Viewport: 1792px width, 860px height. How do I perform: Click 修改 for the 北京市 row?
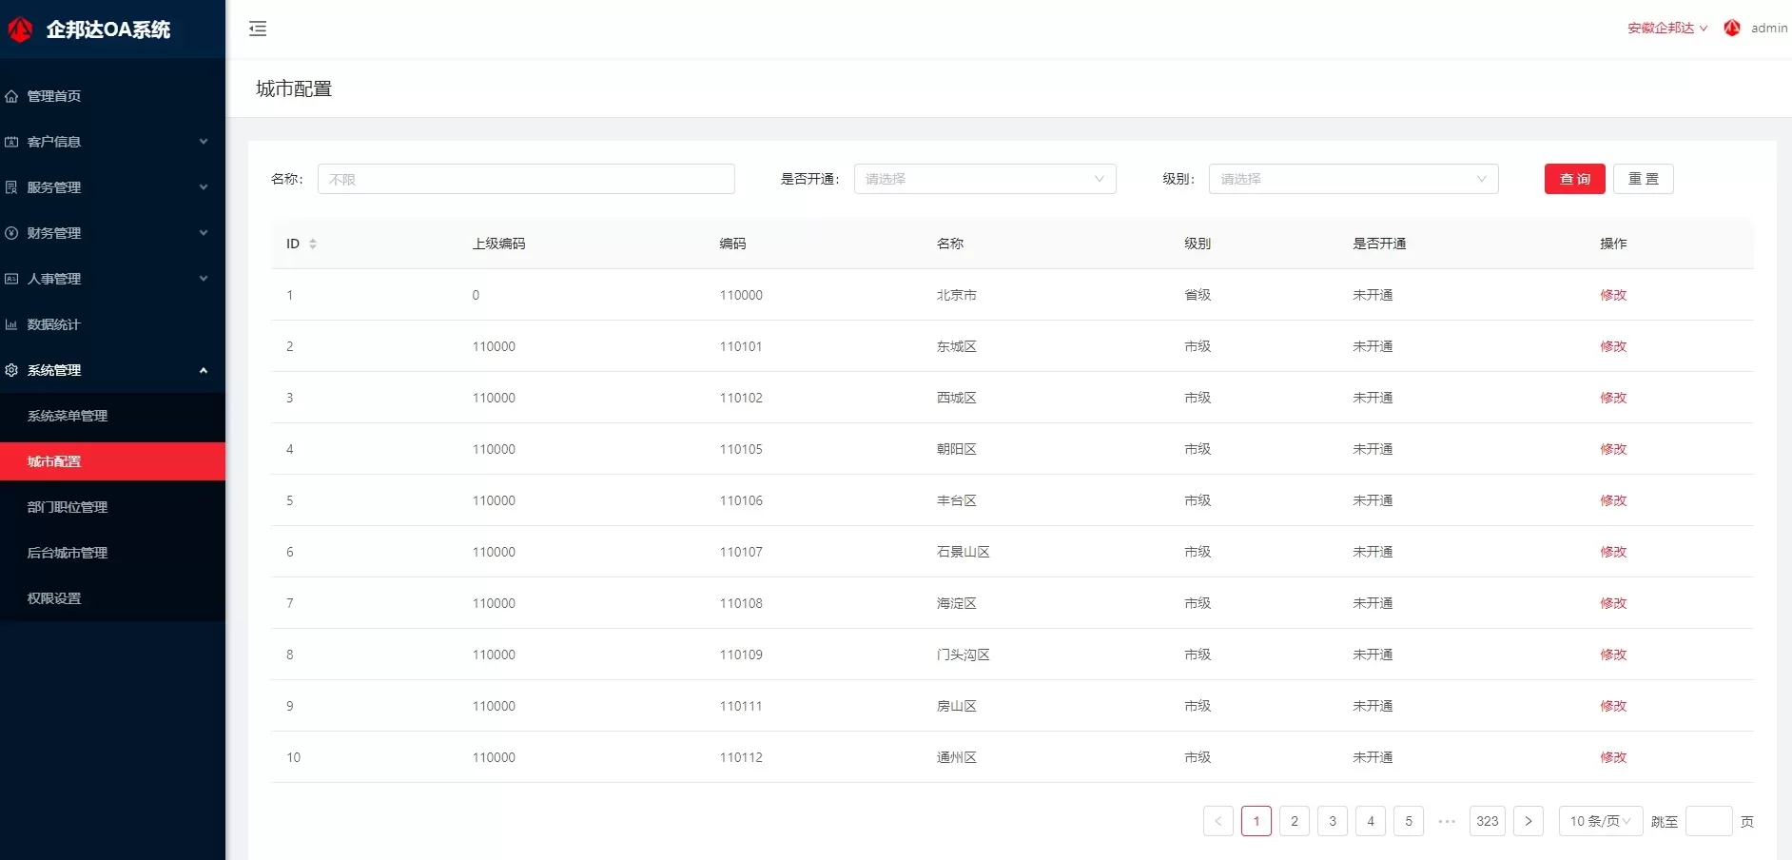point(1613,295)
